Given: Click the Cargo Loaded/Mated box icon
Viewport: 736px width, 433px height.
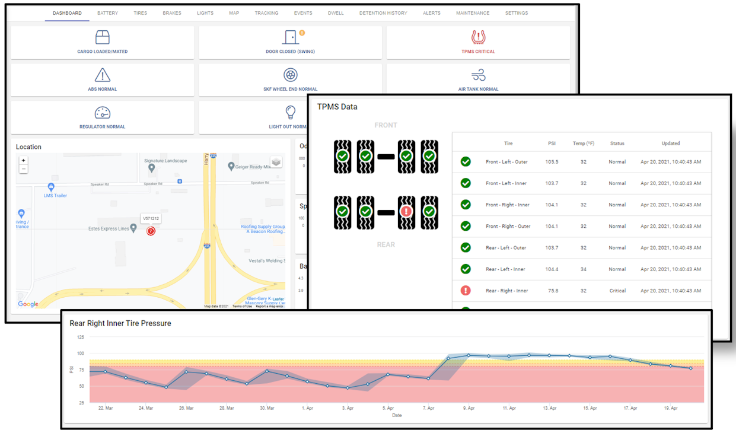Looking at the screenshot, I should [x=103, y=38].
